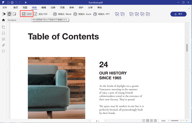Click the 样子 user account button
Screen dimensions: 192x123
178,14
